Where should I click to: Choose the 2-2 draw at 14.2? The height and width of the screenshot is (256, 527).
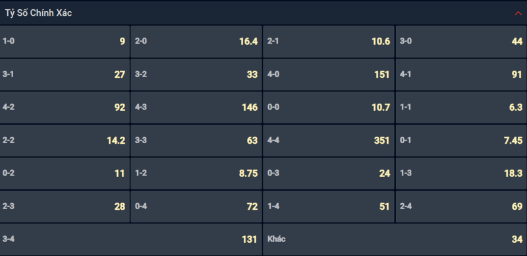(65, 141)
